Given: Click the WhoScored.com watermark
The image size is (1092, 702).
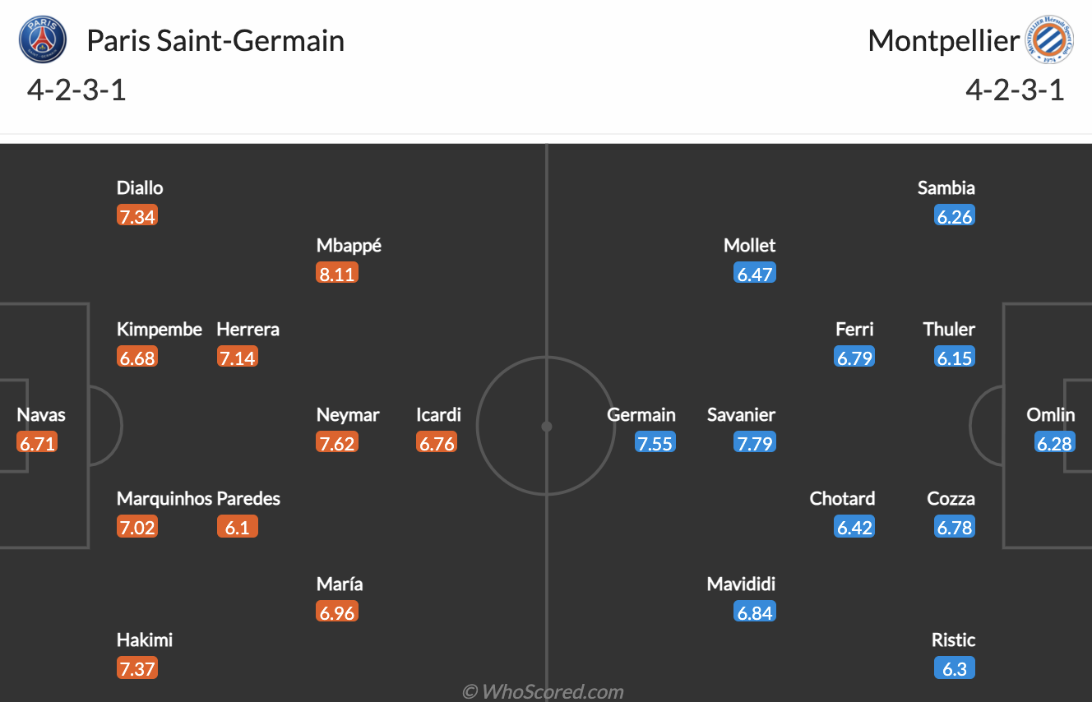Looking at the screenshot, I should [x=543, y=691].
